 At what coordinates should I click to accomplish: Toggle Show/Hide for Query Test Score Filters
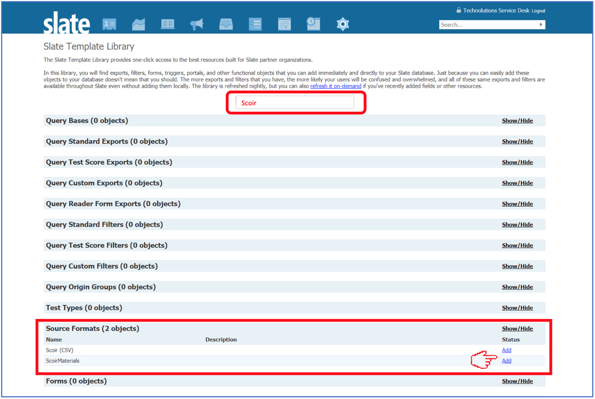(517, 246)
